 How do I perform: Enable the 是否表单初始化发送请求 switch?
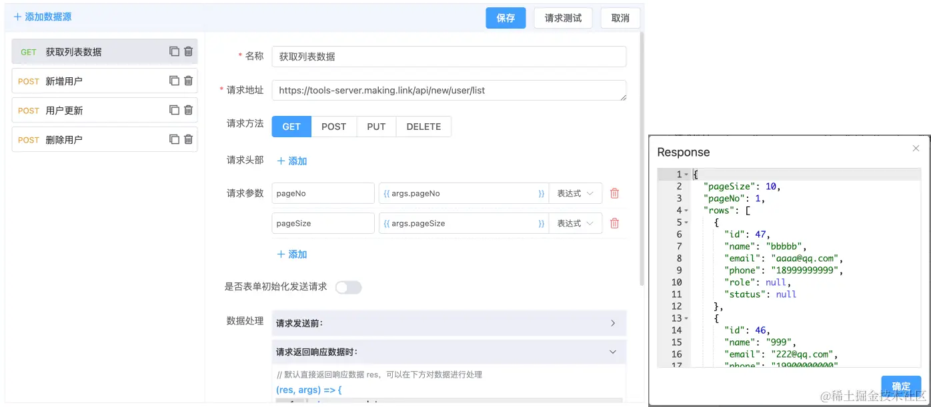[348, 287]
